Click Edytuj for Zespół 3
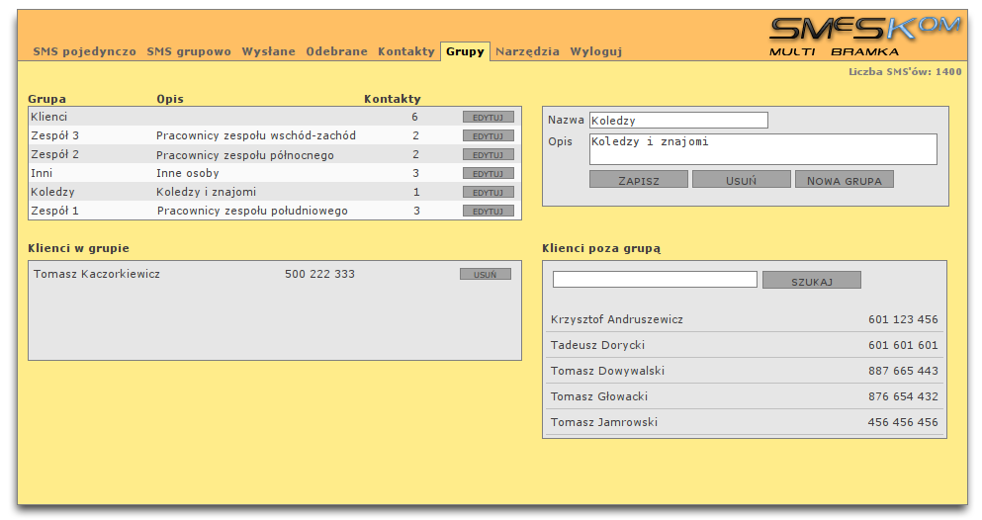Viewport: 982px width, 520px height. (488, 135)
